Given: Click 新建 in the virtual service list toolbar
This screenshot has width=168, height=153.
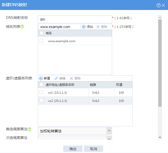Looking at the screenshot, I should 45,78.
